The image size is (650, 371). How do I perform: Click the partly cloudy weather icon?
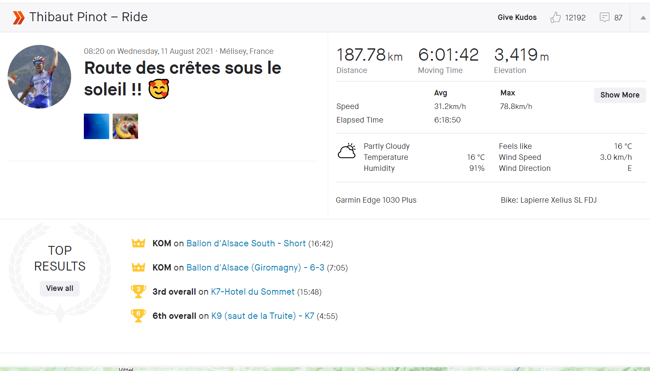(x=347, y=151)
